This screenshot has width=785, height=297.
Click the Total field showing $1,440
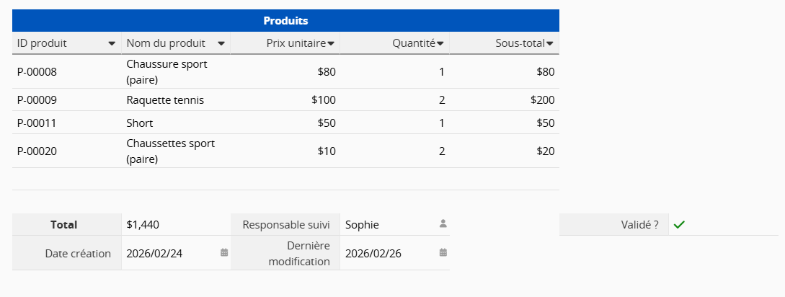pos(143,225)
